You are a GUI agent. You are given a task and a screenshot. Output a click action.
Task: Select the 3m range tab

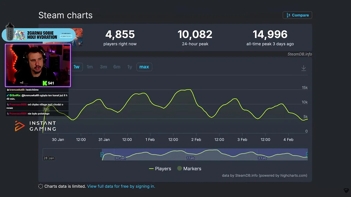pos(103,67)
